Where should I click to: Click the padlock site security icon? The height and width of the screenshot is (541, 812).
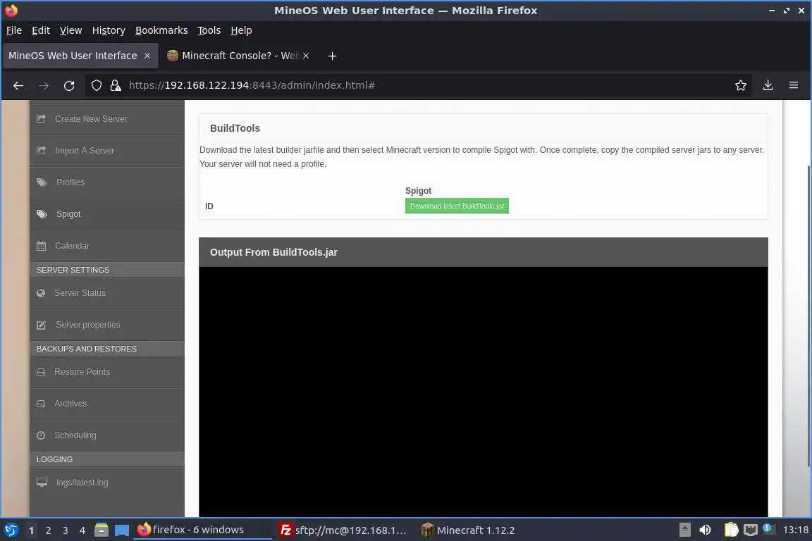pyautogui.click(x=116, y=85)
